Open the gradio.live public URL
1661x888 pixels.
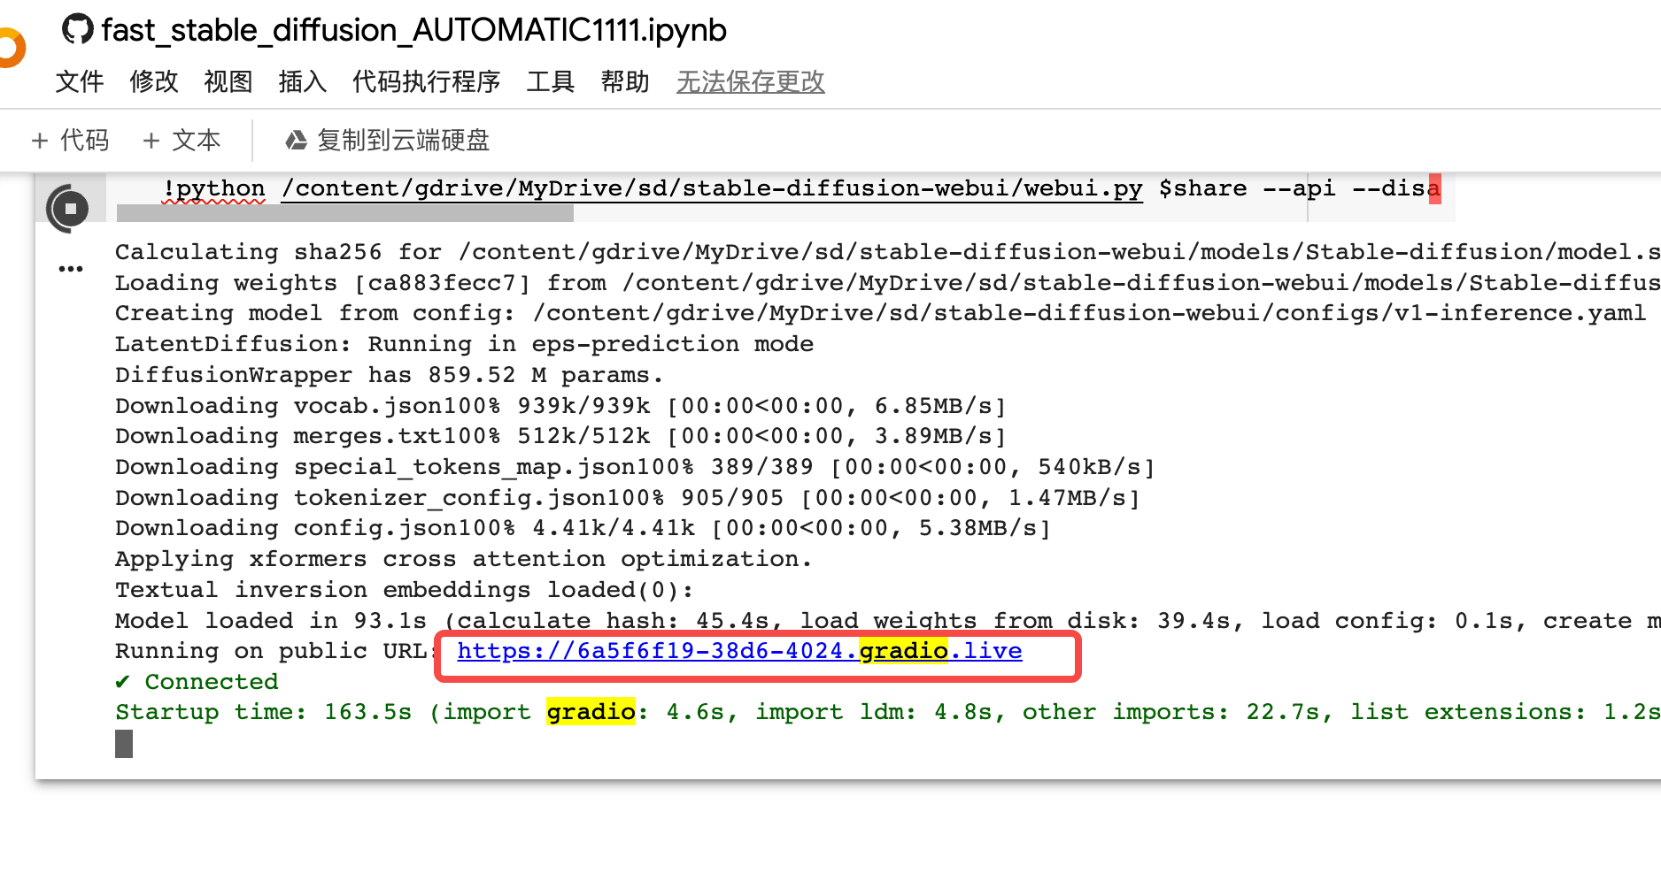click(x=738, y=651)
